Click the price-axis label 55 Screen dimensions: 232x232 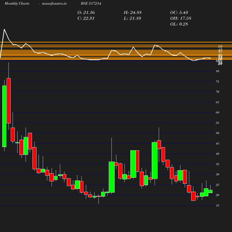click(x=218, y=123)
